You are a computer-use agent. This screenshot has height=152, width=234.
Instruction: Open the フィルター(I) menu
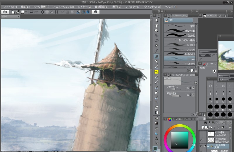point(133,7)
